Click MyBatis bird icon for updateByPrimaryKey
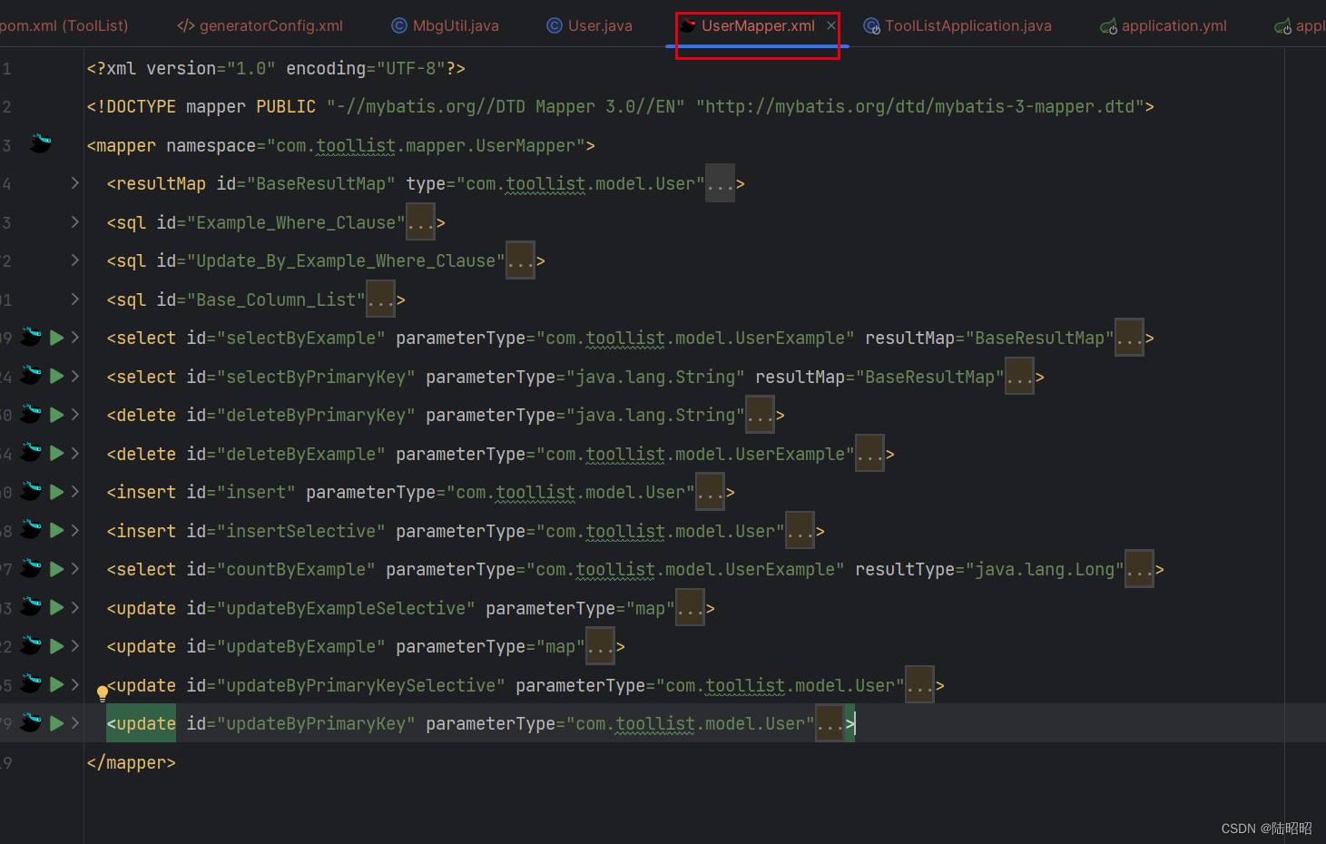The height and width of the screenshot is (844, 1326). point(32,722)
